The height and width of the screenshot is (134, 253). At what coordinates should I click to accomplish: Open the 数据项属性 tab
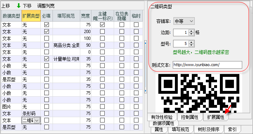163,123
